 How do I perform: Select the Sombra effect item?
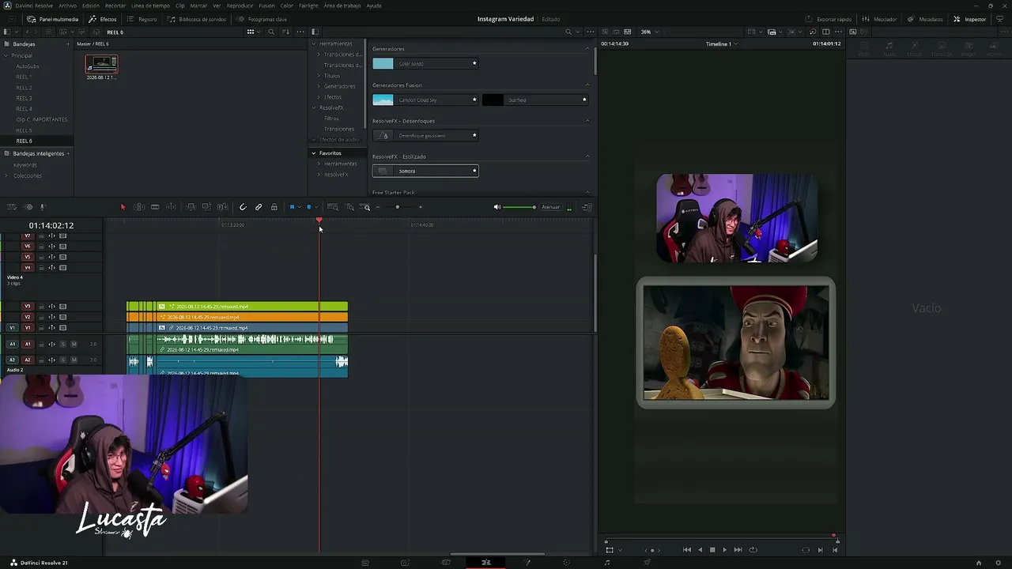click(425, 171)
